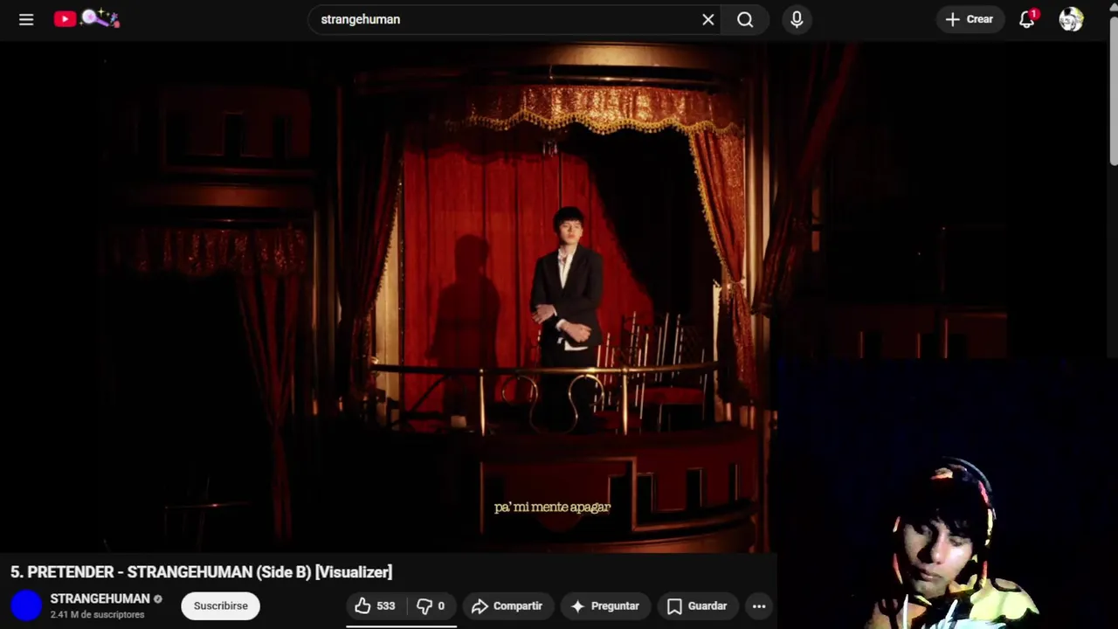The height and width of the screenshot is (629, 1118).
Task: Open account avatar menu
Action: (x=1071, y=19)
